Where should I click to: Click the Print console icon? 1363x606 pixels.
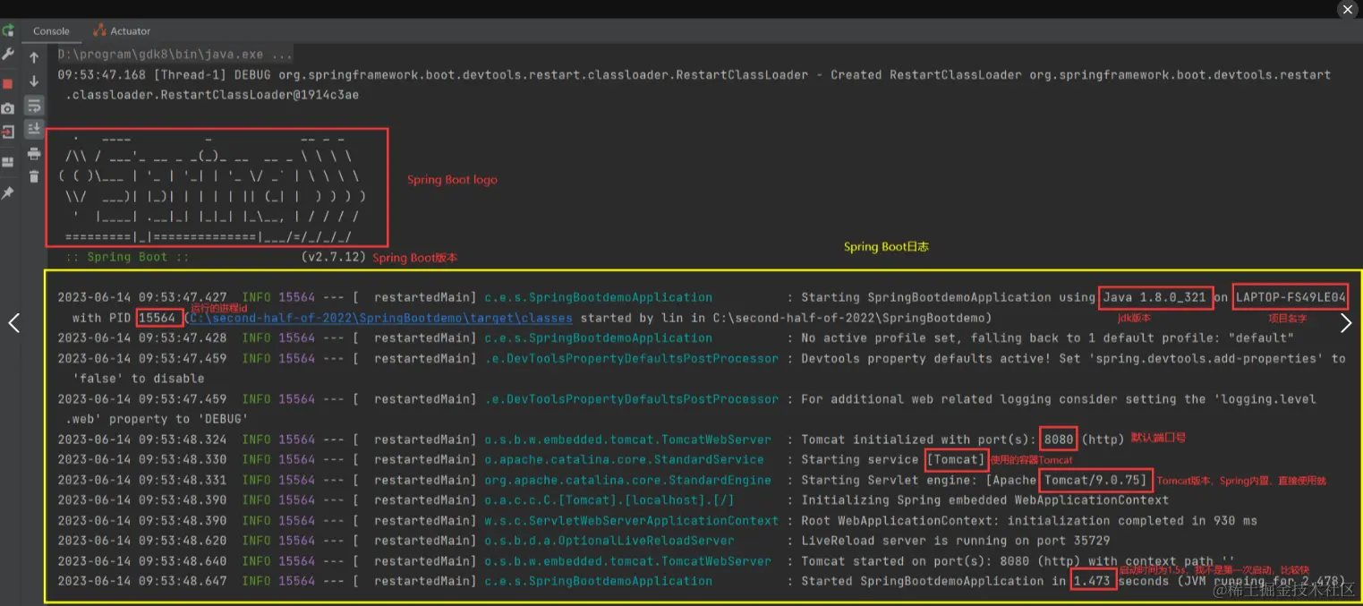pyautogui.click(x=34, y=153)
